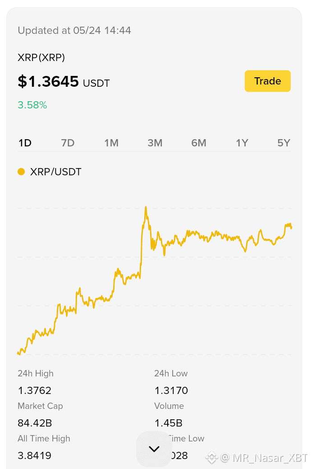The height and width of the screenshot is (469, 311).
Task: Switch to the 1M chart range
Action: pyautogui.click(x=111, y=143)
